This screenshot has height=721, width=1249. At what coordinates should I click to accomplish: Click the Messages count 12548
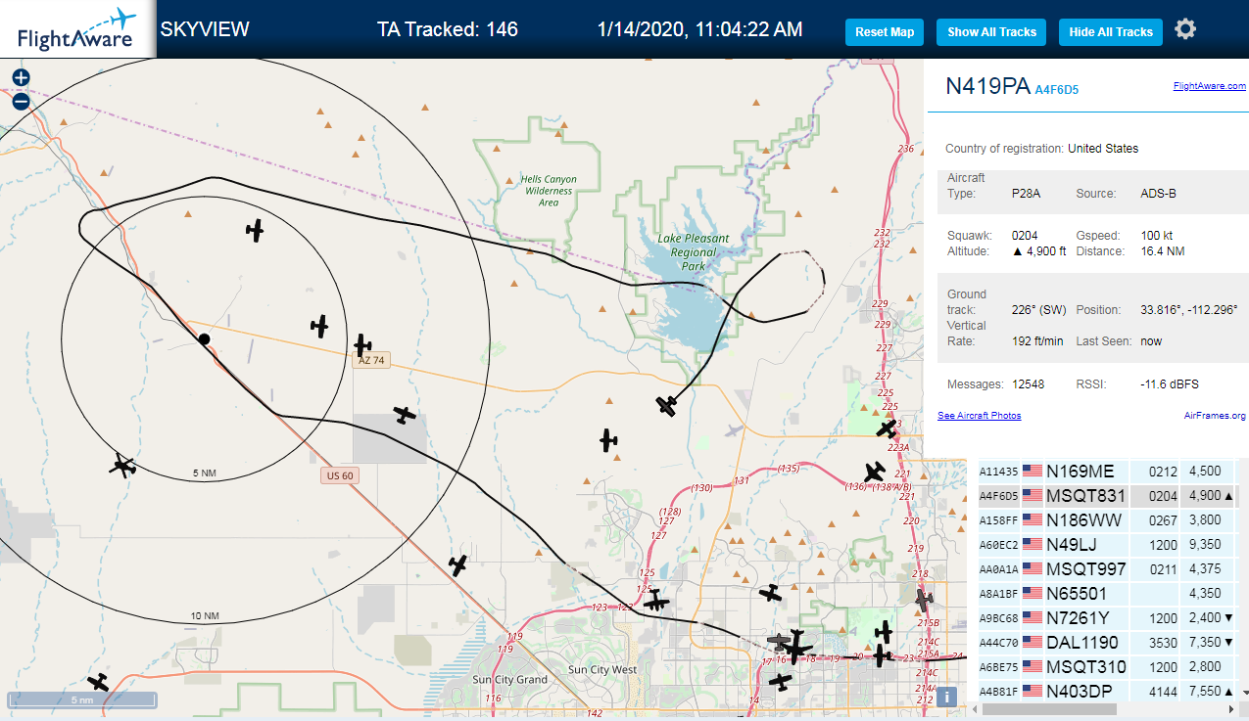[x=1028, y=384]
